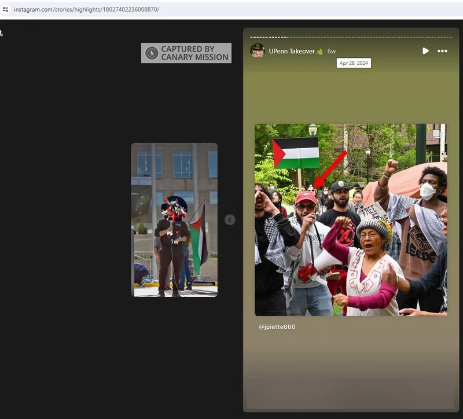The width and height of the screenshot is (463, 419).
Task: Click the tent emoji beside UPenn Takeover
Action: [320, 52]
